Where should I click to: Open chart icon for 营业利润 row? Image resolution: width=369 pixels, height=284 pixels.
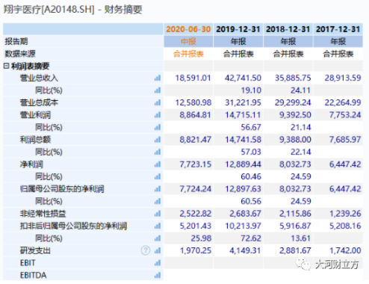[158, 115]
